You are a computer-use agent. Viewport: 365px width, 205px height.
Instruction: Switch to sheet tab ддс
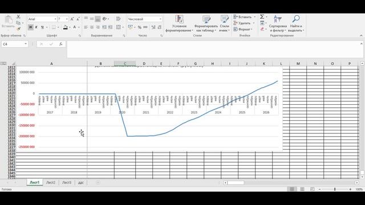tap(81, 182)
